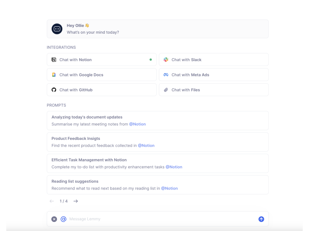Send message with blue arrow button
Screen dimensions: 309x231
click(x=261, y=219)
